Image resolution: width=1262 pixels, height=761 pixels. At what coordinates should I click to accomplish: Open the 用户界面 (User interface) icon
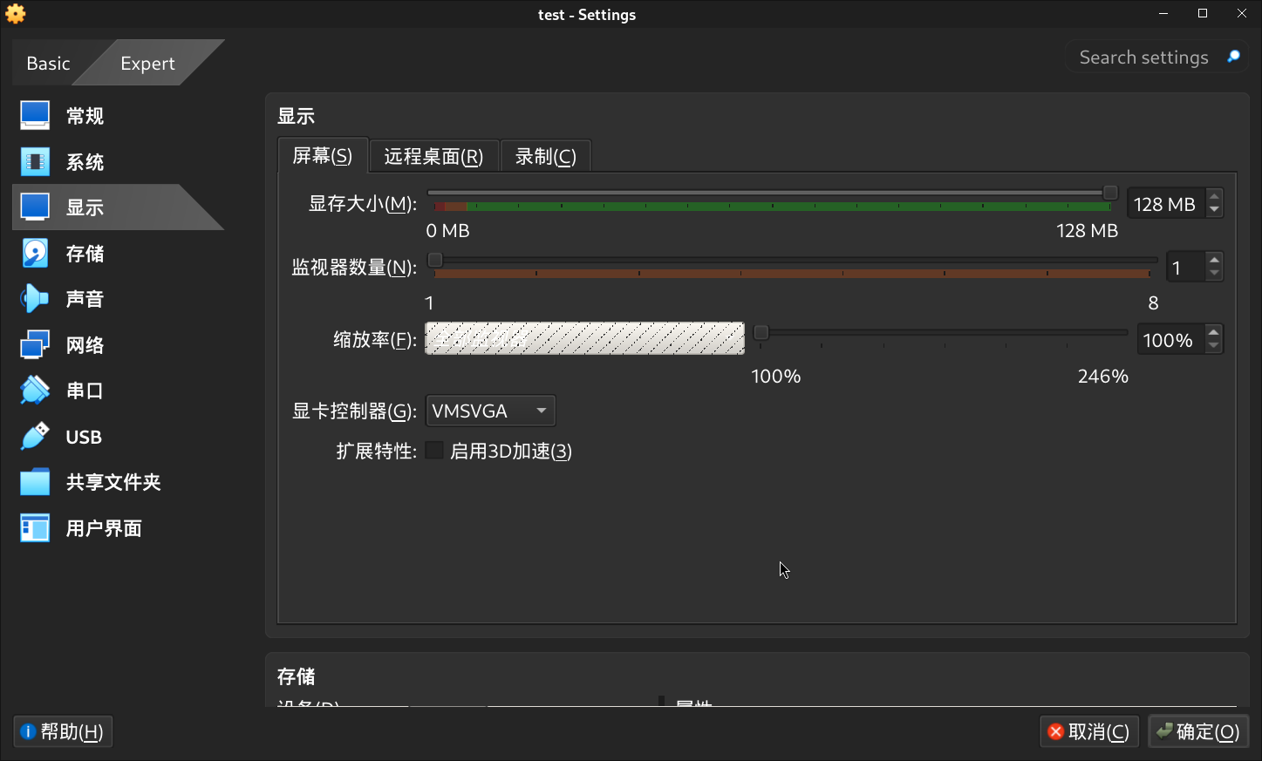(x=35, y=528)
